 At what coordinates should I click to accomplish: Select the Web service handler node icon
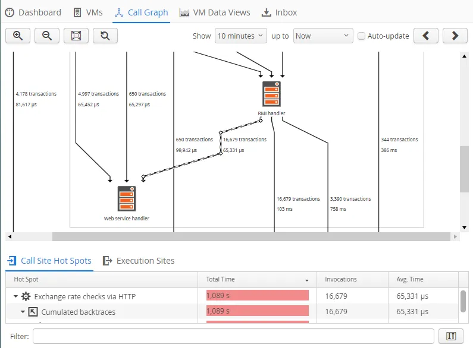point(127,199)
